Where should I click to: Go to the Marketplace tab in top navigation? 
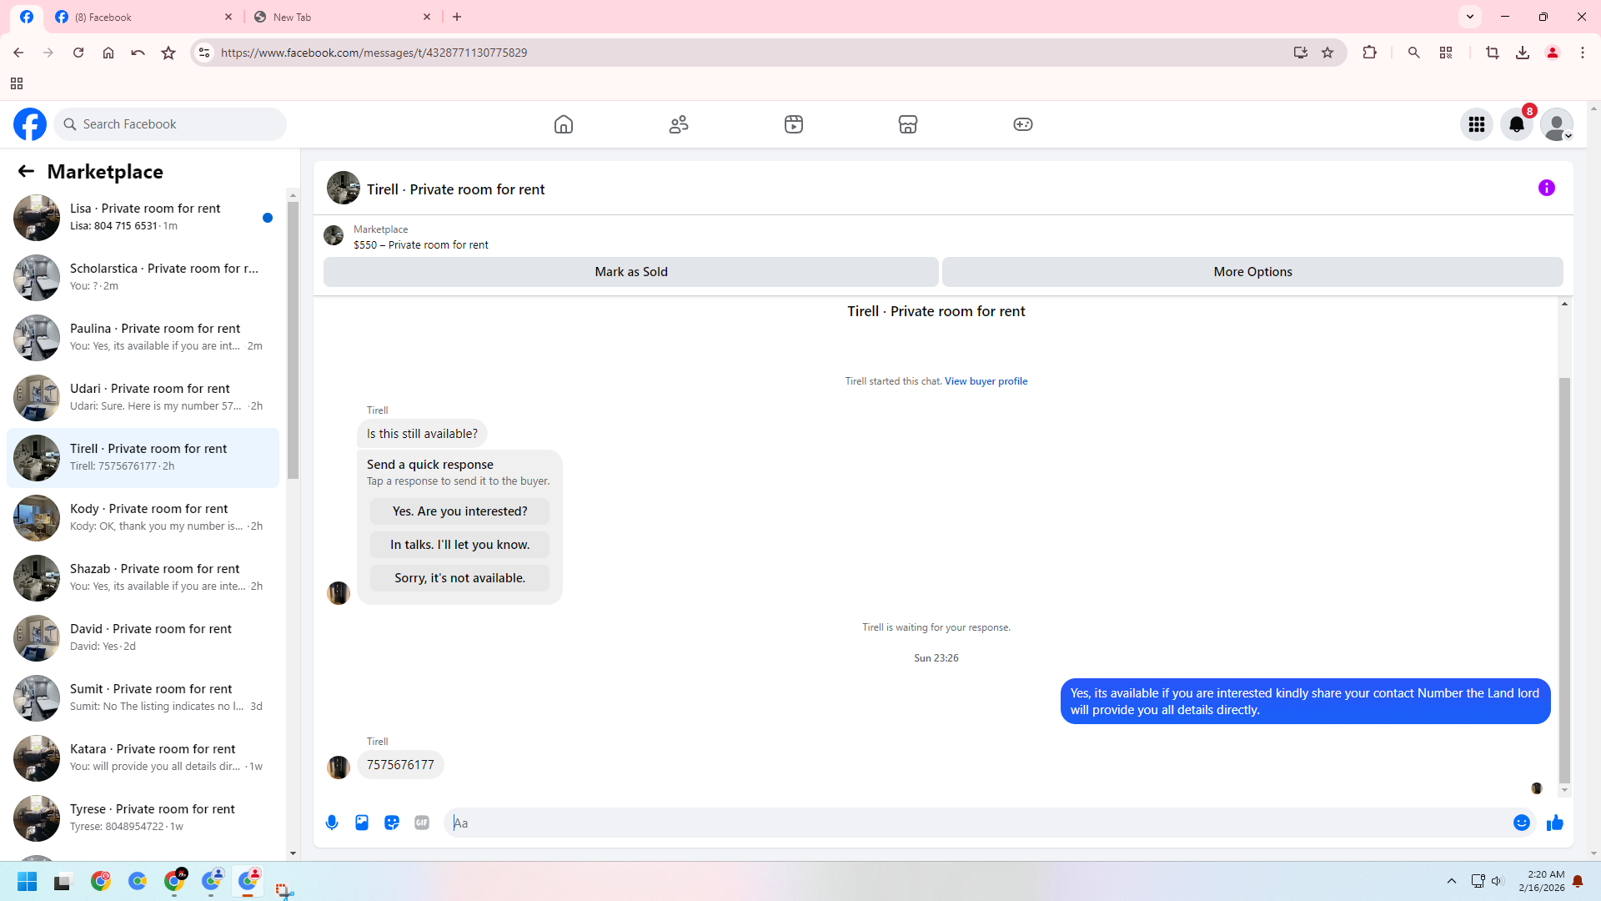click(x=908, y=124)
